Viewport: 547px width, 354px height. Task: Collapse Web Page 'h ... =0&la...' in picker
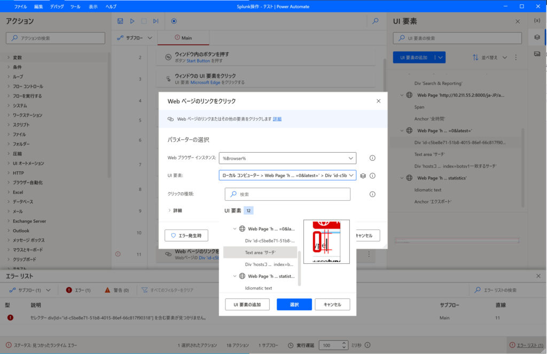[235, 229]
